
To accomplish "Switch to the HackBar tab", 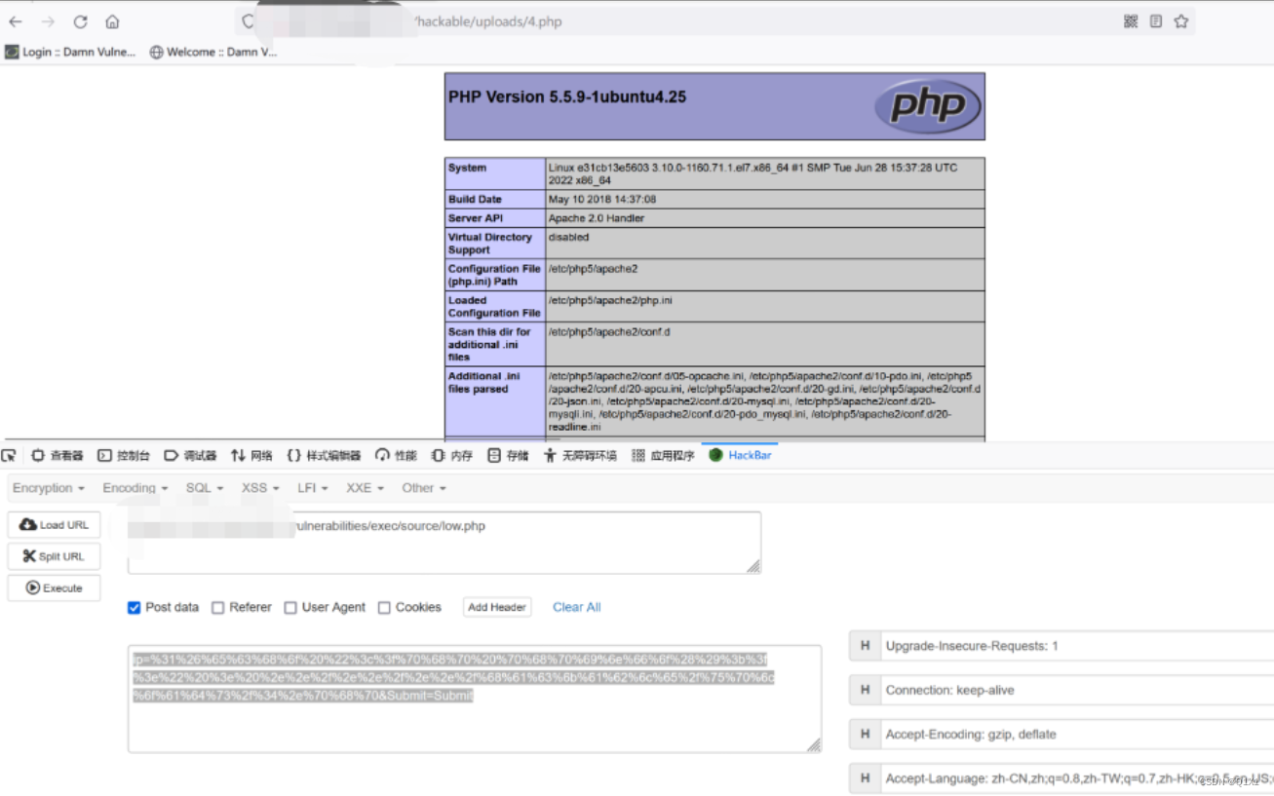I will point(740,455).
